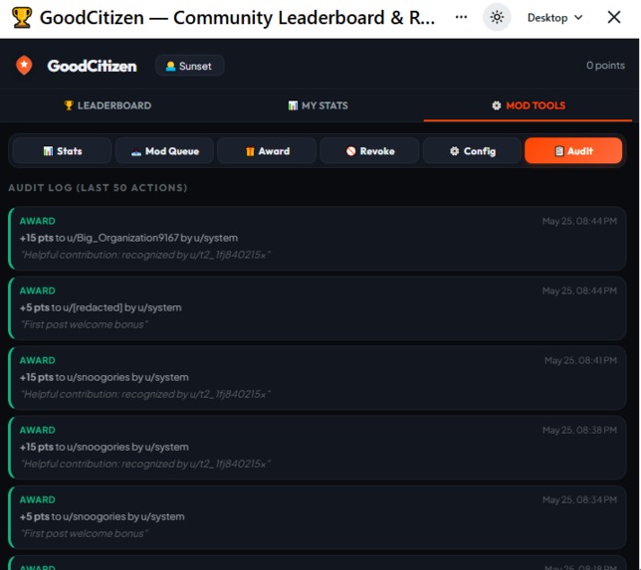
Task: Open the My Stats tab
Action: point(319,105)
